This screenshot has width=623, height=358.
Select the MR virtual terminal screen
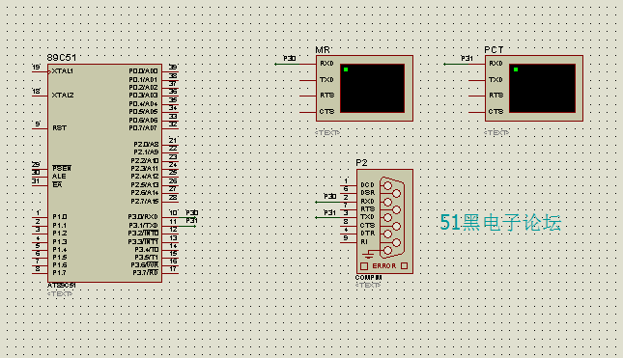click(x=372, y=89)
